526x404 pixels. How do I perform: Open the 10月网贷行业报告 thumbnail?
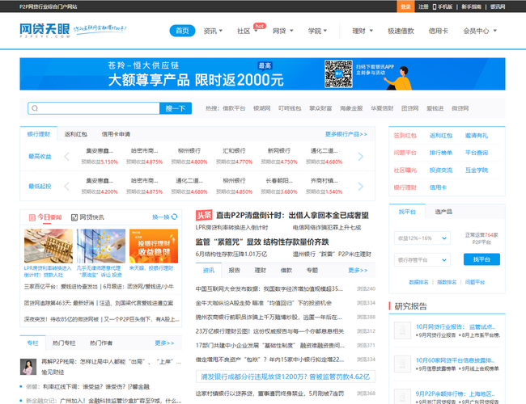[x=402, y=330]
